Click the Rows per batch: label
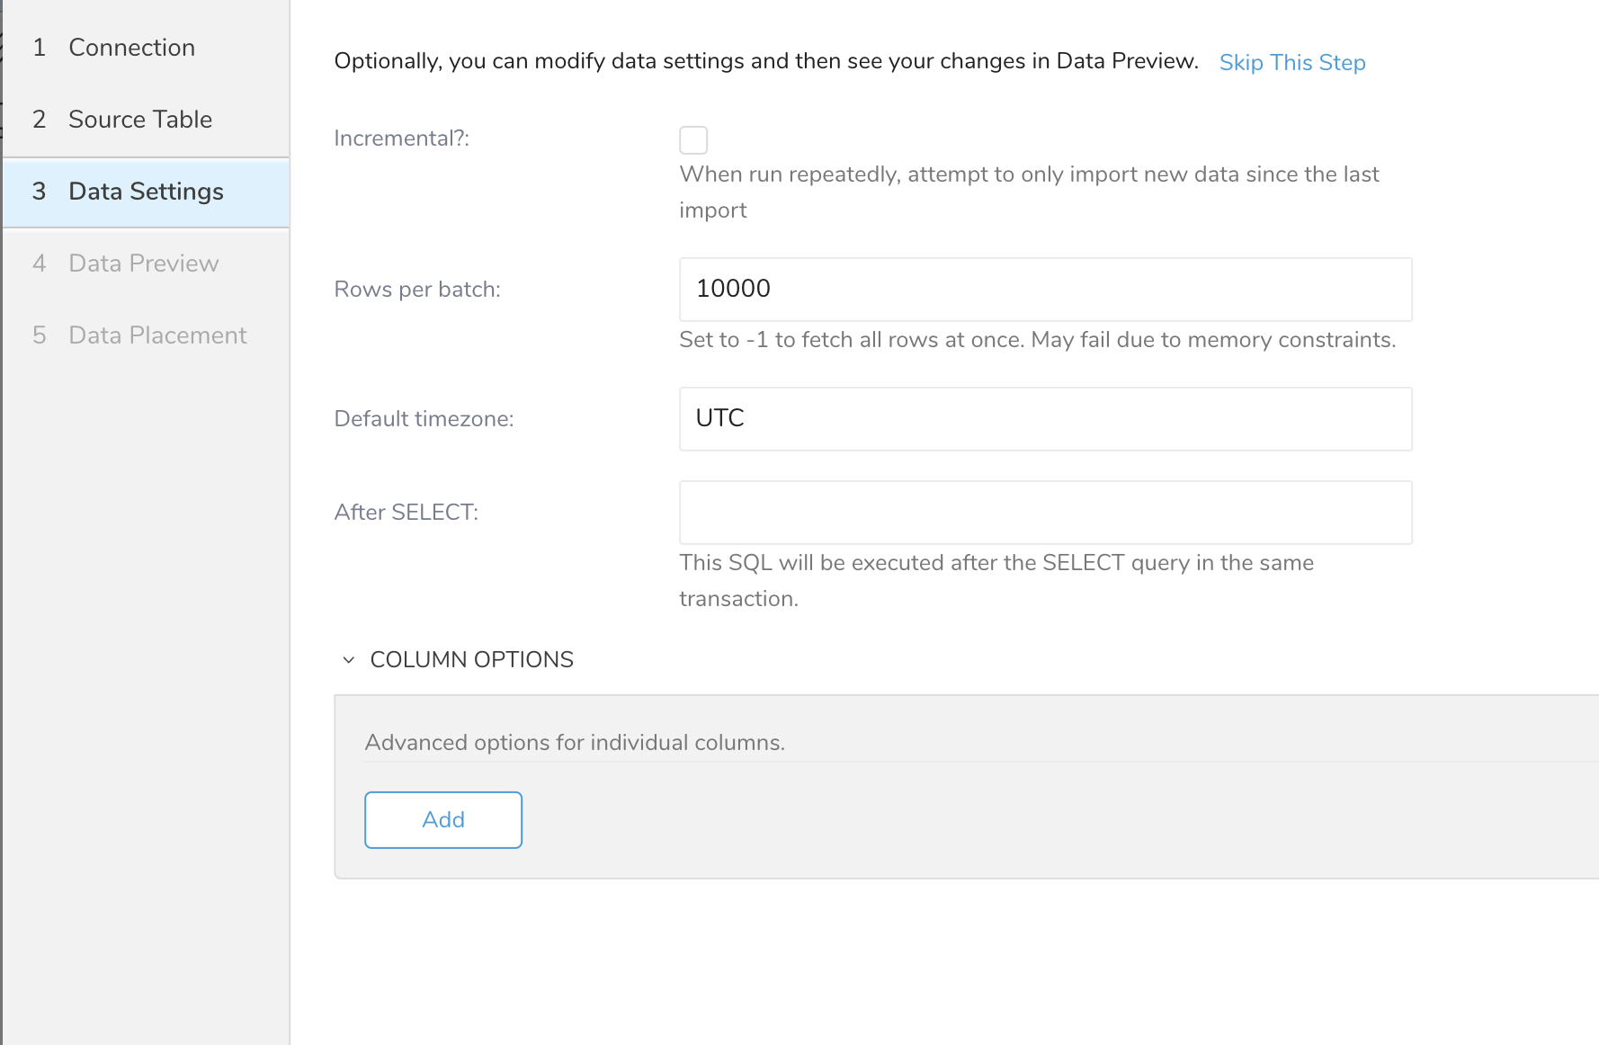The image size is (1599, 1045). (x=417, y=290)
